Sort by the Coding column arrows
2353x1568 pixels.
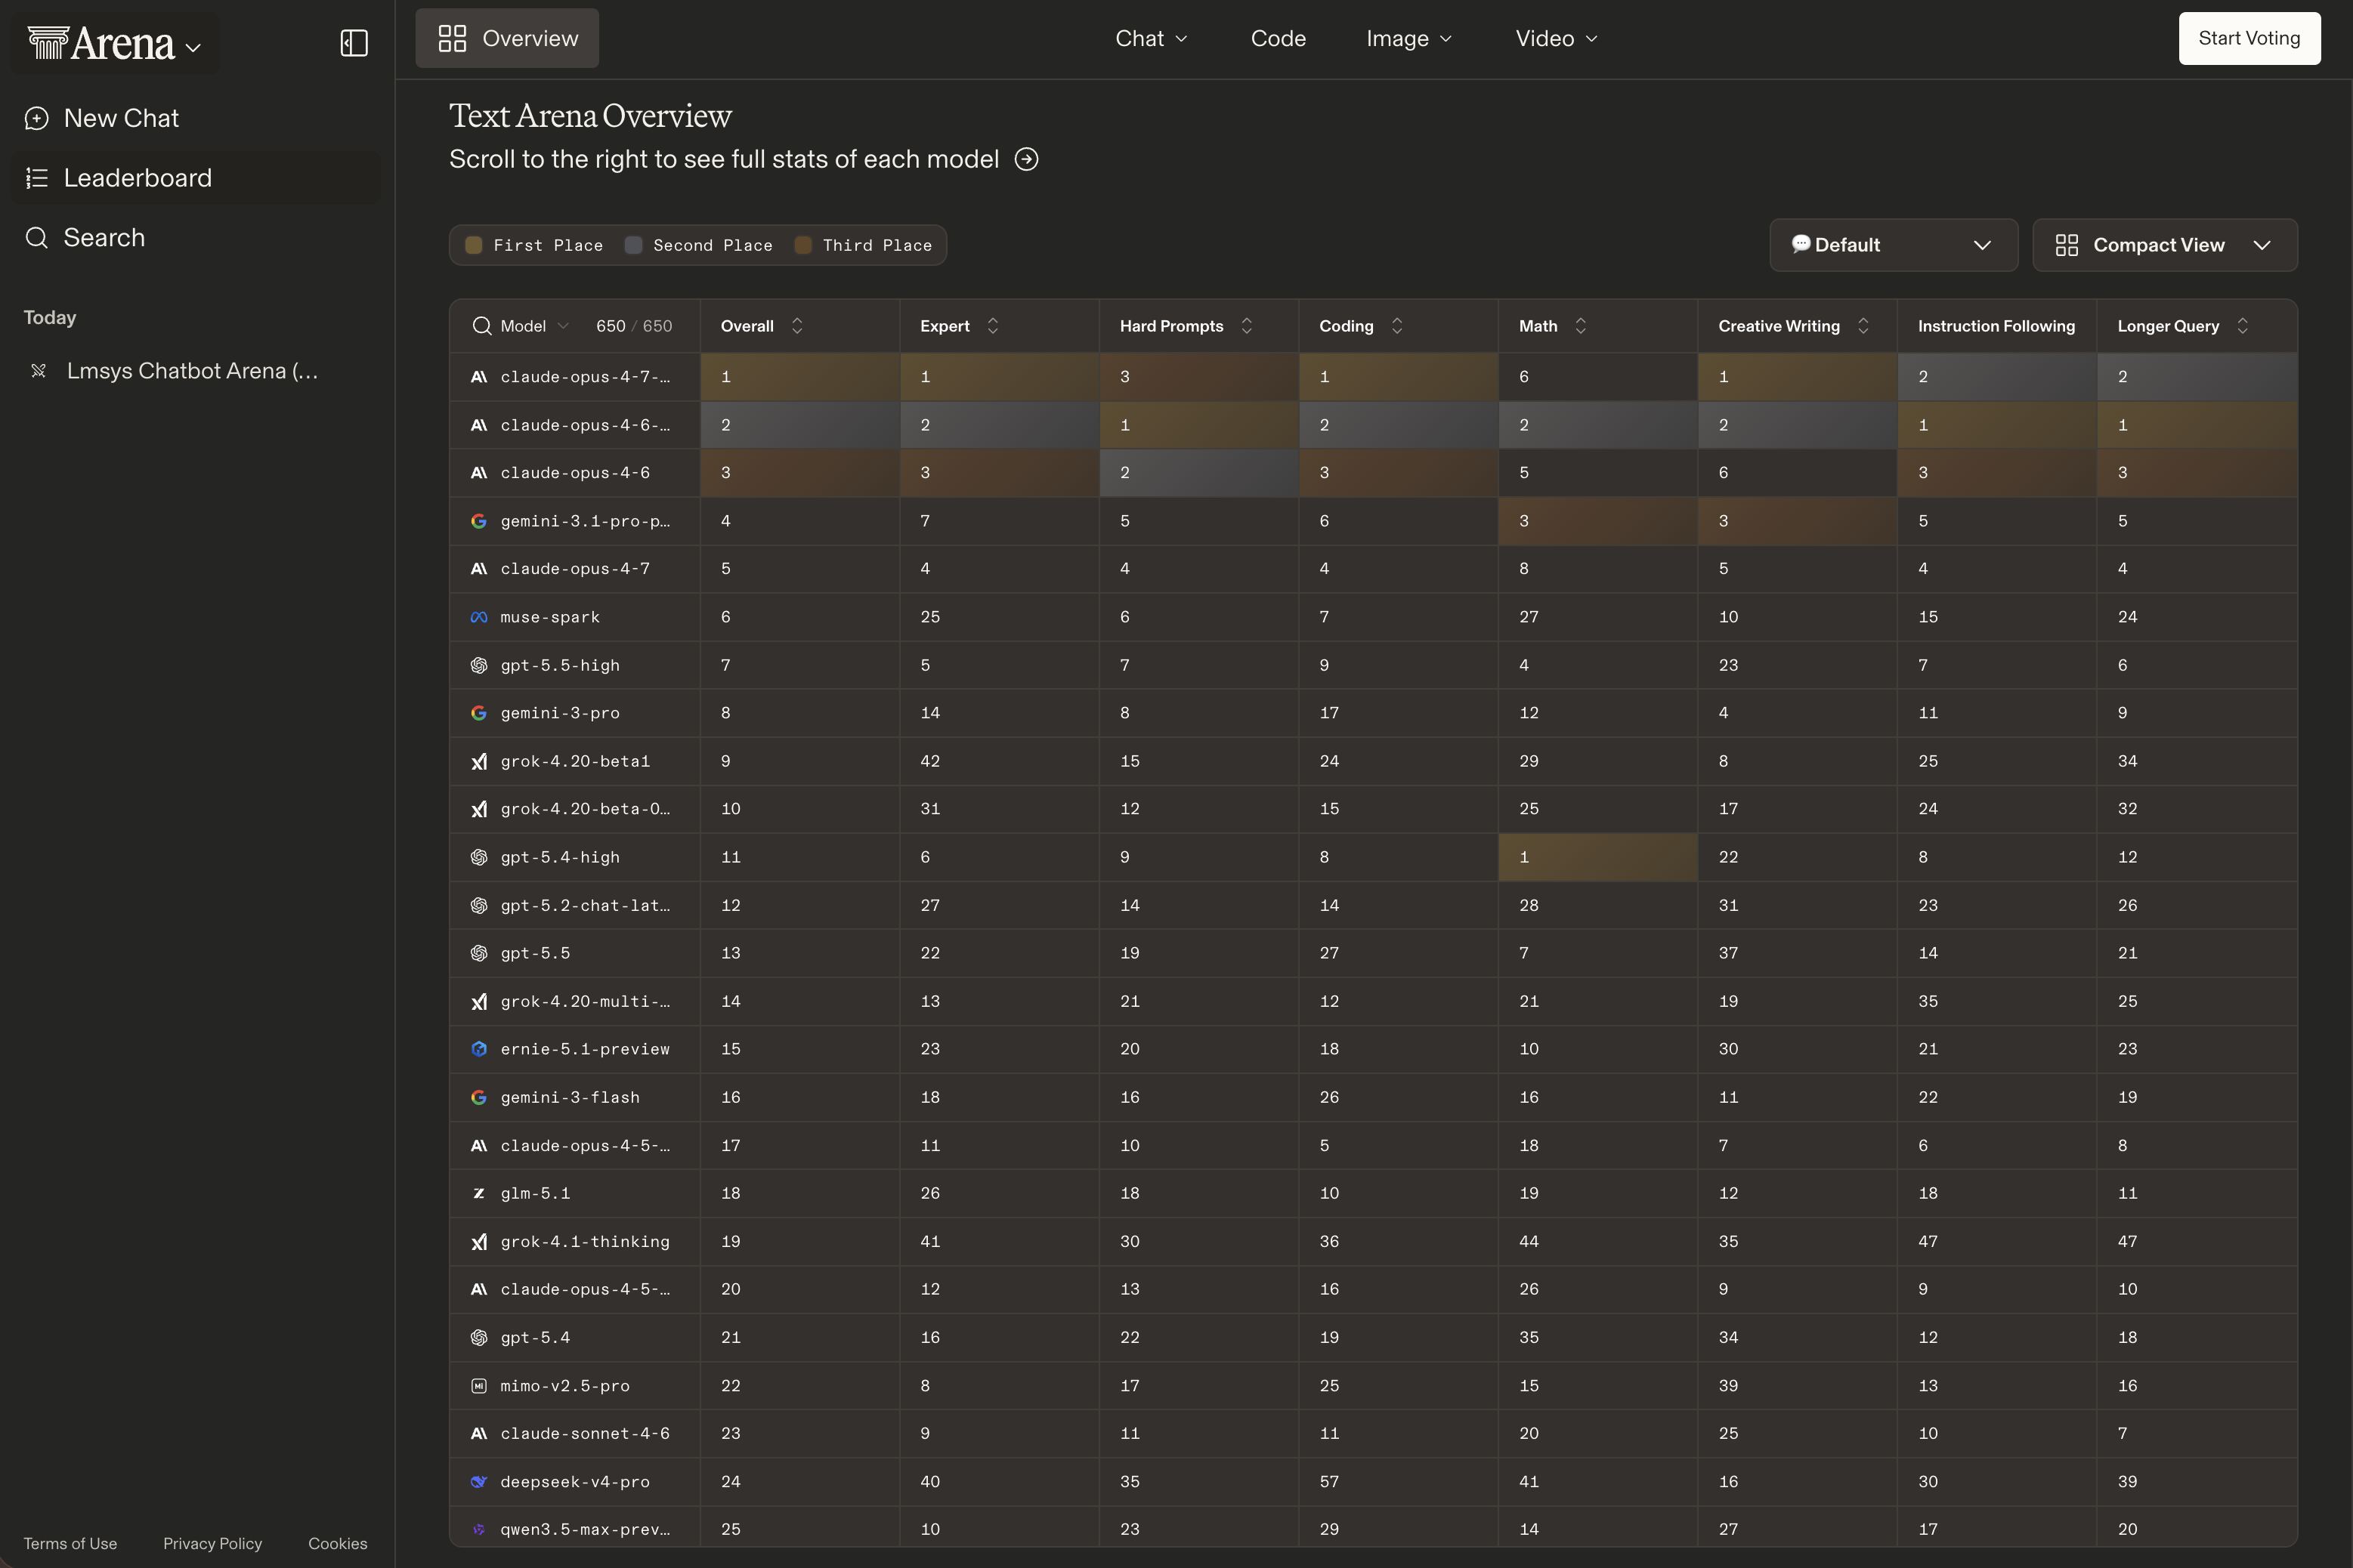point(1396,326)
